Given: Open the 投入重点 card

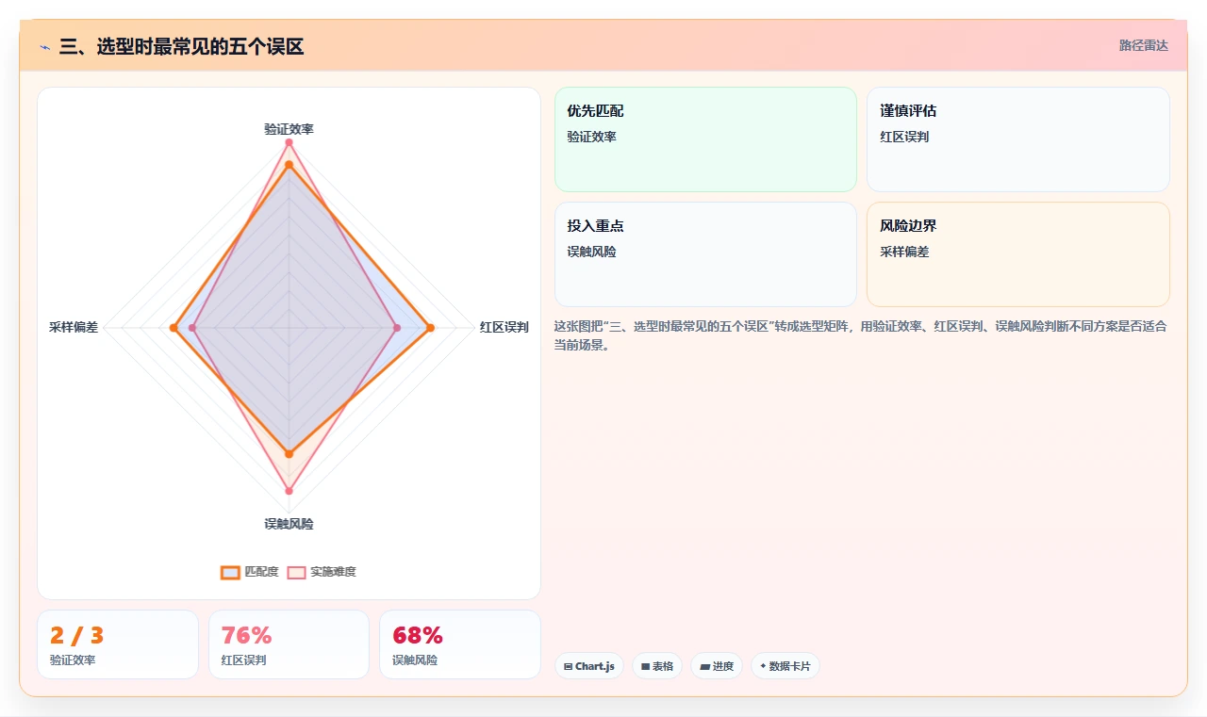Looking at the screenshot, I should (705, 254).
